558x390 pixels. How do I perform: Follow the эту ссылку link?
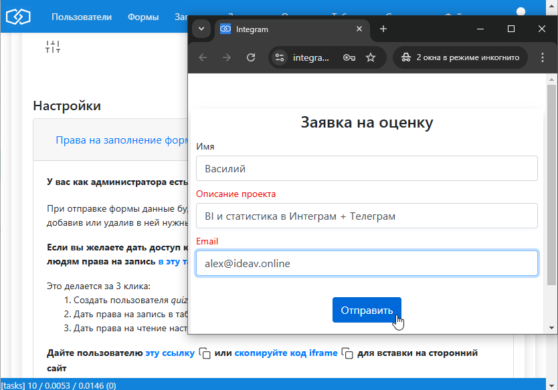tap(170, 353)
